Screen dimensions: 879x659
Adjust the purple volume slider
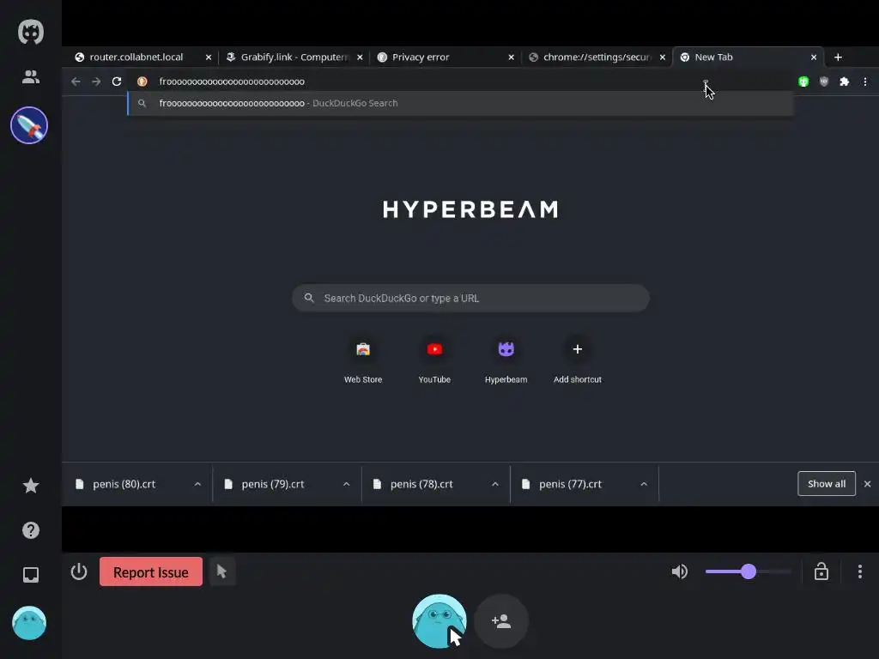749,571
